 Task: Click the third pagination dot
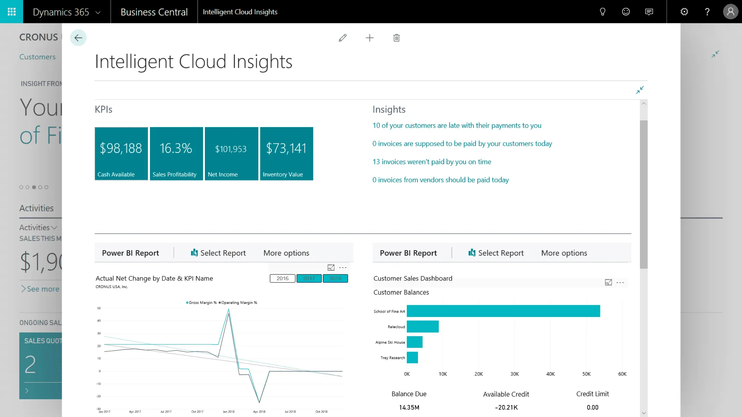point(33,187)
